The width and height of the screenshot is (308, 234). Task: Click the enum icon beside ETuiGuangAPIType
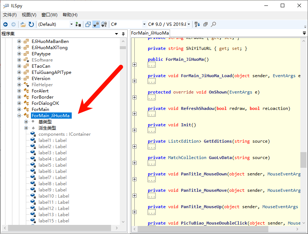tap(26, 72)
